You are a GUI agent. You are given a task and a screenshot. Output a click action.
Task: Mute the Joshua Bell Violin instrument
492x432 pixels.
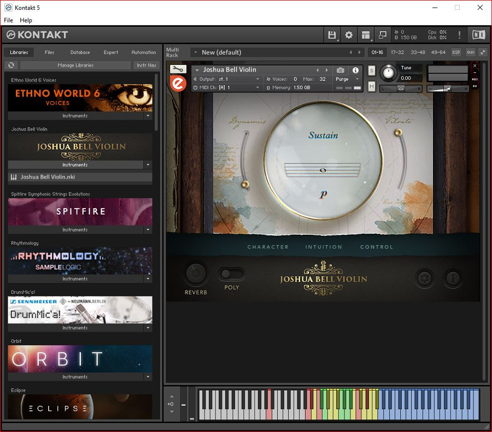click(x=372, y=86)
